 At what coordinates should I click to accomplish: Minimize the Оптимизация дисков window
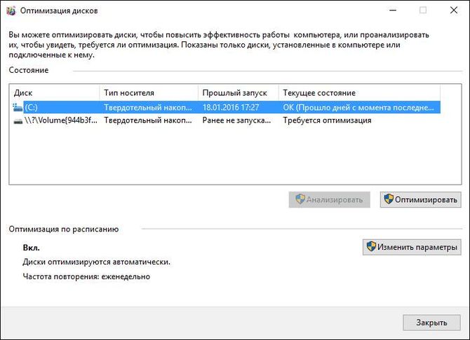pyautogui.click(x=393, y=10)
